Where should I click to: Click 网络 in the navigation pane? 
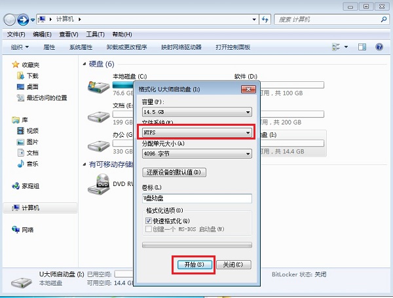pos(28,230)
